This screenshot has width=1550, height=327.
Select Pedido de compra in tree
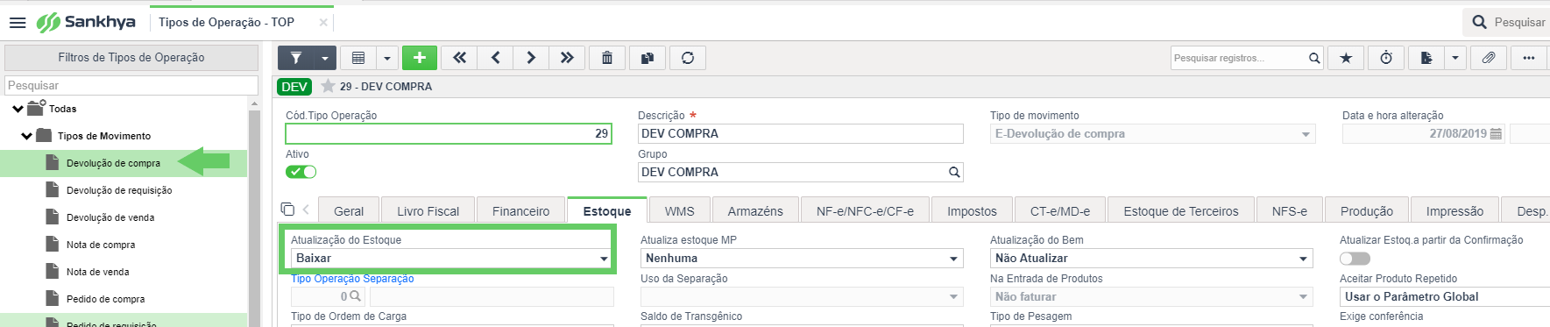106,299
